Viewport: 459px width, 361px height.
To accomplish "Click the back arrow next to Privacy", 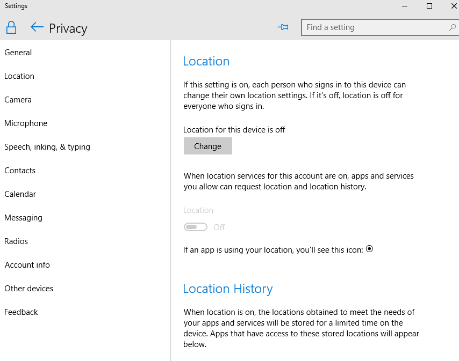I will [x=37, y=27].
